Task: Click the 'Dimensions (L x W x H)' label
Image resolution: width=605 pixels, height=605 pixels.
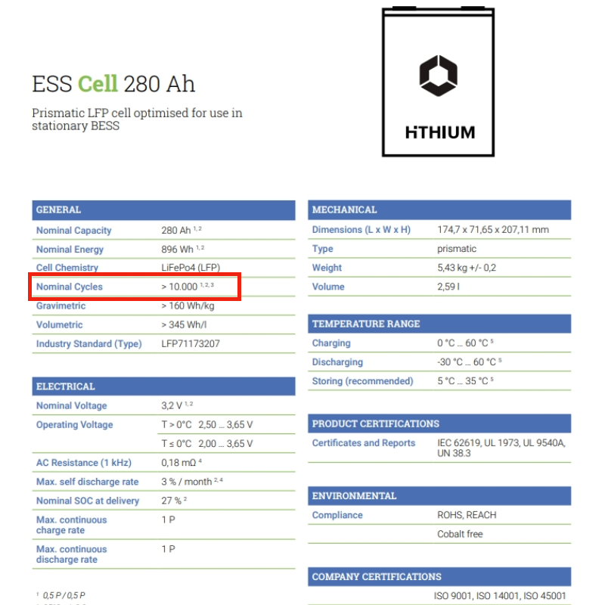Action: [x=361, y=230]
